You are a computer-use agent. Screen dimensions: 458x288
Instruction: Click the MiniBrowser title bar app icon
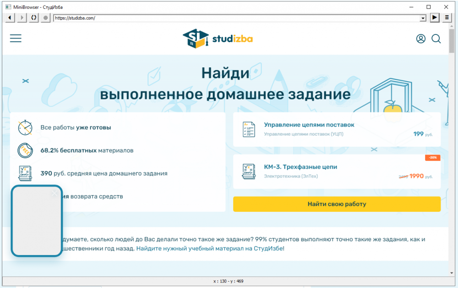tap(8, 7)
